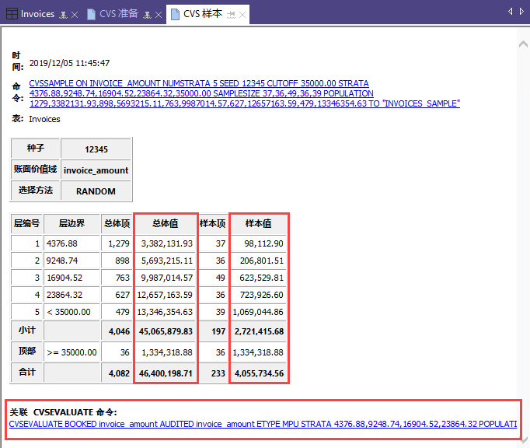Select the RANDOM selection method cell
The height and width of the screenshot is (448, 530).
tap(96, 191)
